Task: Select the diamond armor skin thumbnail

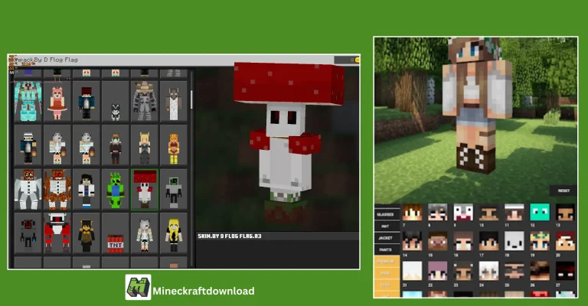Action: [x=28, y=102]
